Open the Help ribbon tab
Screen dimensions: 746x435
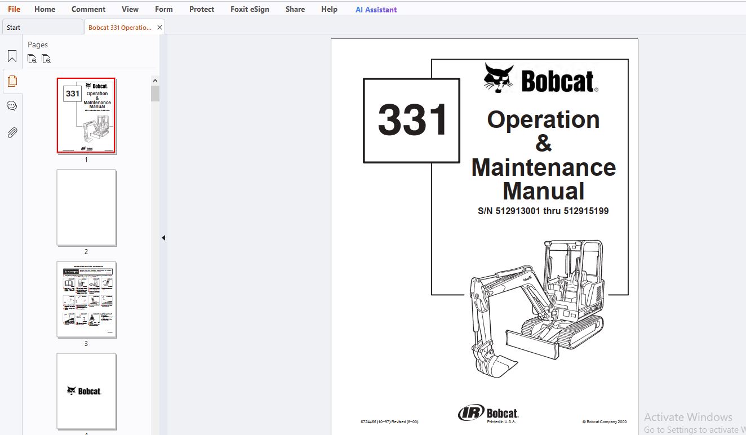pos(329,9)
